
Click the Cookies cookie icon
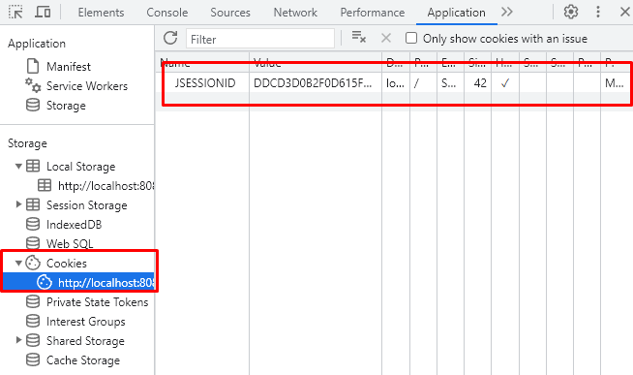[x=33, y=263]
